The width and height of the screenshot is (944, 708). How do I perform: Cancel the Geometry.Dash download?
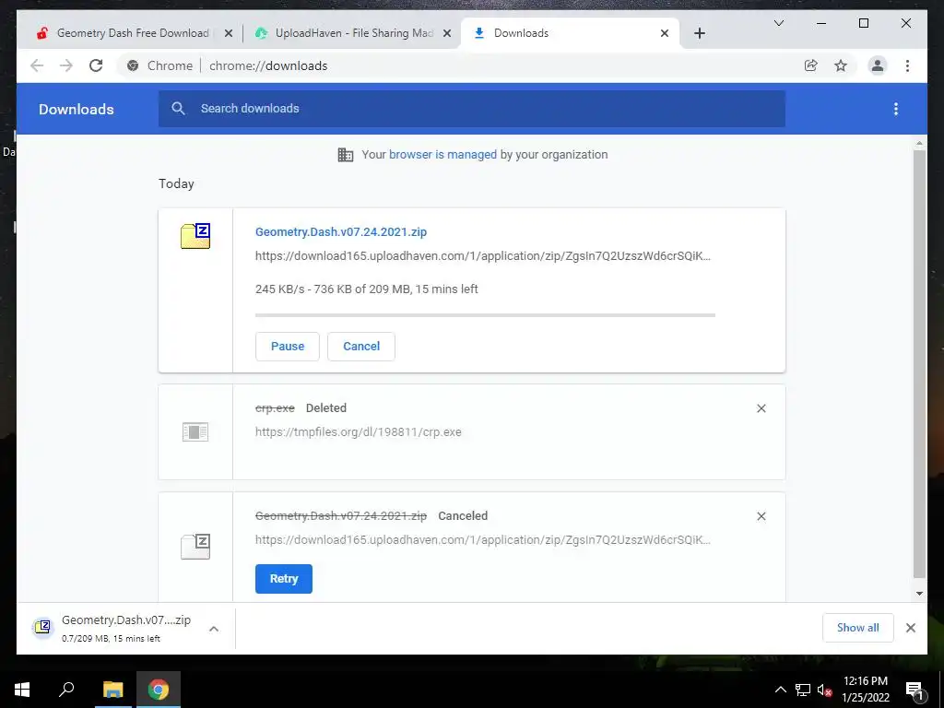[361, 347]
